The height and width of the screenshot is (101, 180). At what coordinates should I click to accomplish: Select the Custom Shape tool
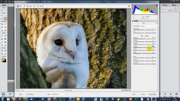coord(5,42)
